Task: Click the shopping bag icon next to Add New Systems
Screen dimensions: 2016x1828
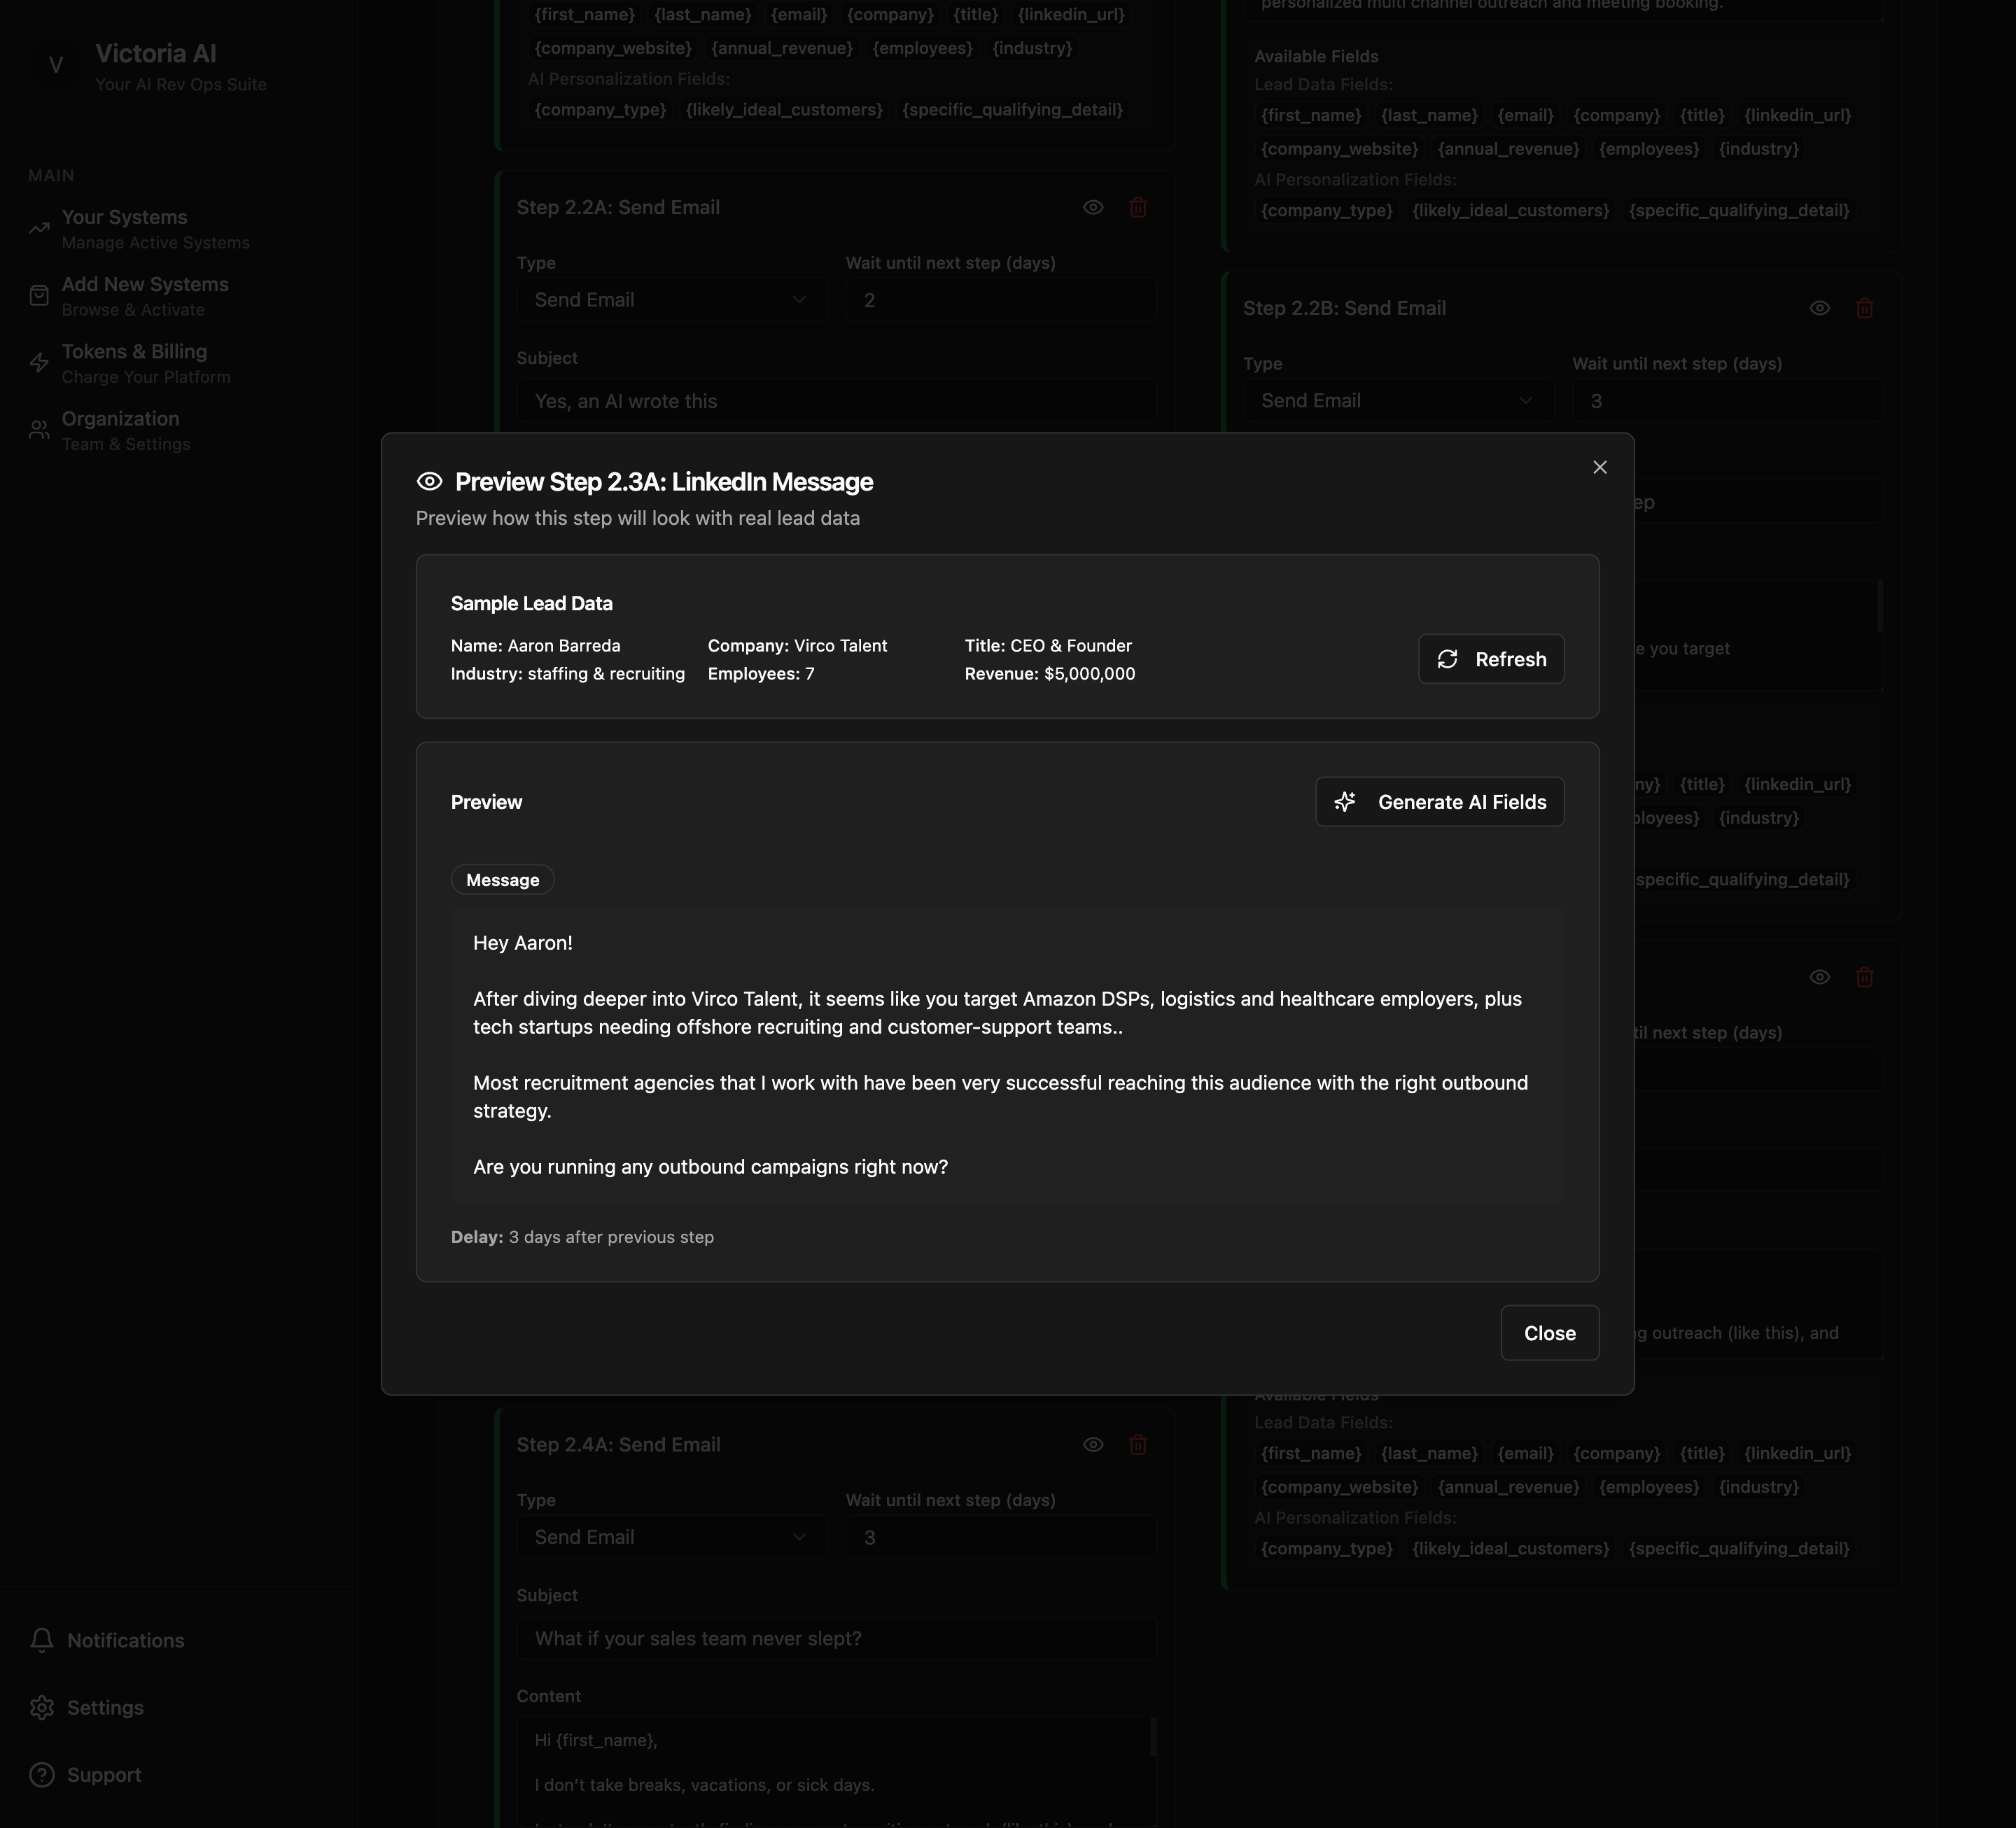Action: coord(39,296)
